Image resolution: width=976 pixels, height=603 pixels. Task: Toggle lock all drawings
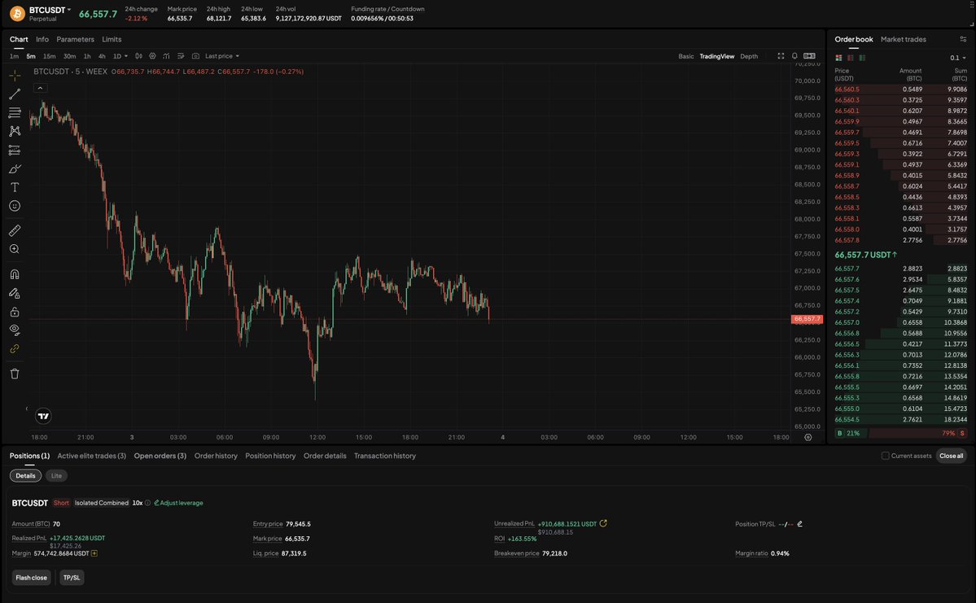pos(15,312)
